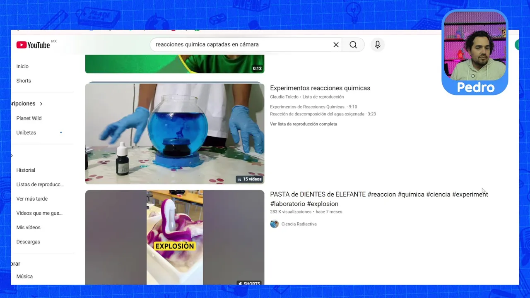Open Ver más tarde list

coord(32,199)
